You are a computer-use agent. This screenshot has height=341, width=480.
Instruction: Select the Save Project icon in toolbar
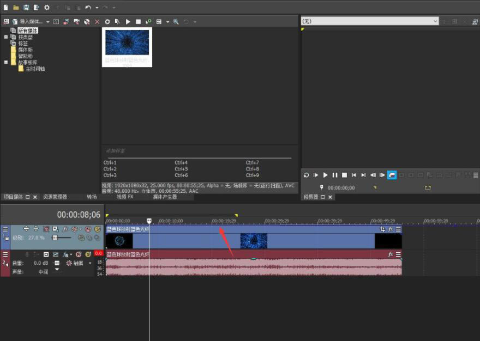pyautogui.click(x=26, y=7)
